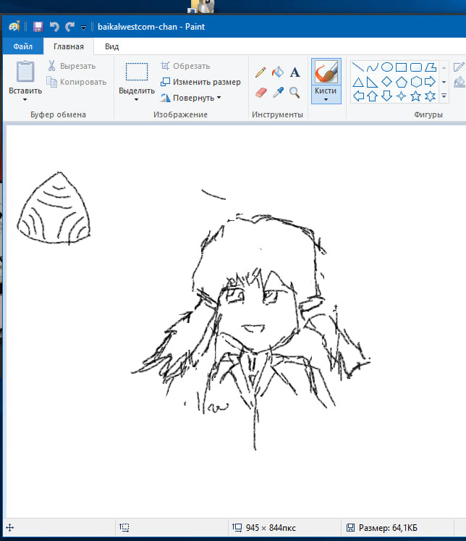Image resolution: width=466 pixels, height=541 pixels.
Task: Expand the shapes gallery more arrow
Action: tap(444, 96)
